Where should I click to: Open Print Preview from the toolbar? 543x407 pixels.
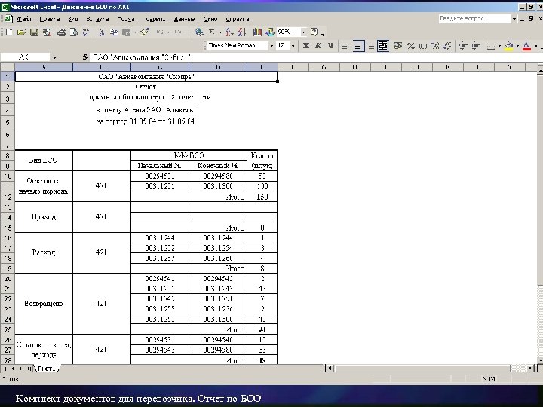pos(74,32)
